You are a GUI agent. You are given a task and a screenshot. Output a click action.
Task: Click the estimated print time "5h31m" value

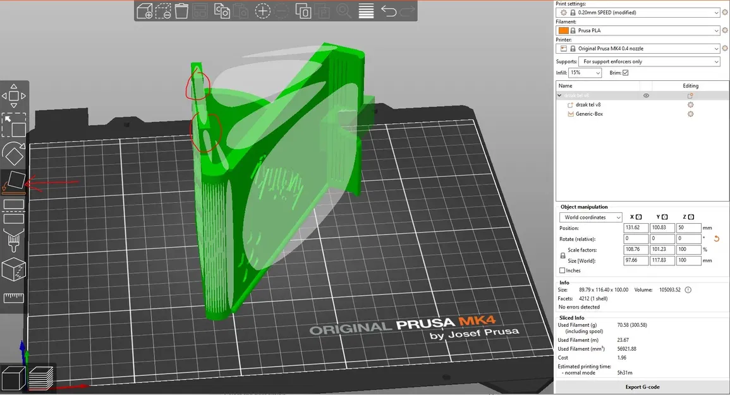(x=624, y=373)
